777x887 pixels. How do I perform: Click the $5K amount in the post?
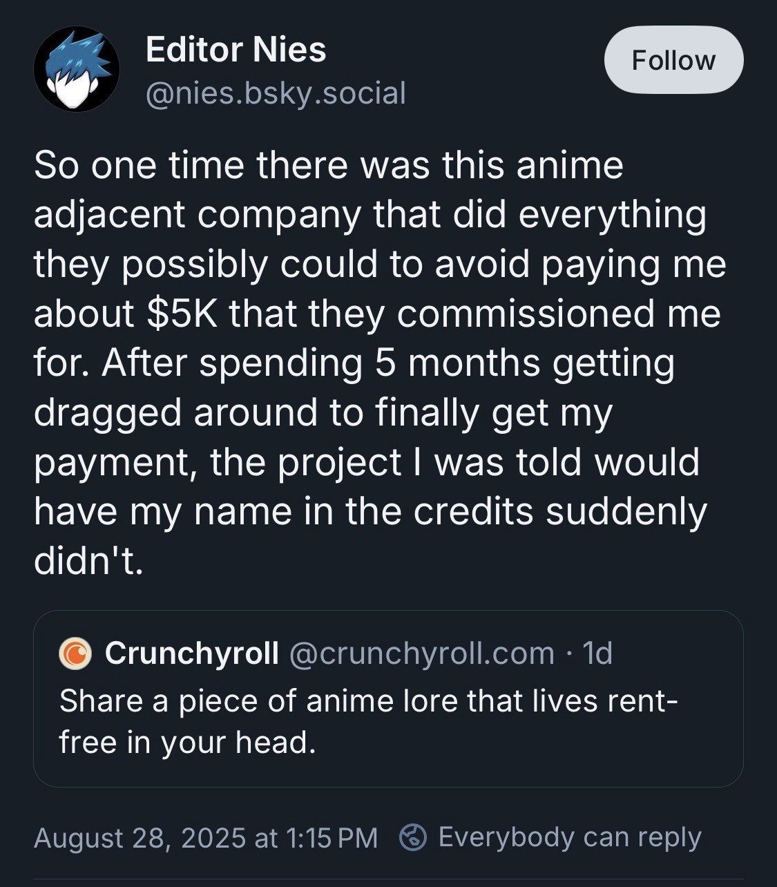pyautogui.click(x=182, y=314)
